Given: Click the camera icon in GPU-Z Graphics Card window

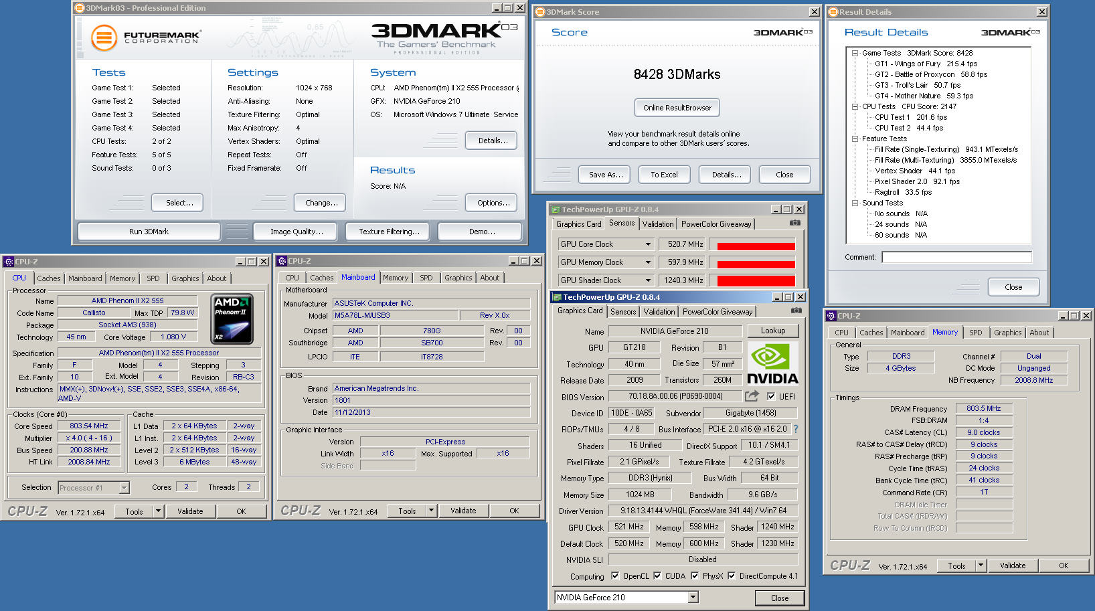Looking at the screenshot, I should [796, 311].
